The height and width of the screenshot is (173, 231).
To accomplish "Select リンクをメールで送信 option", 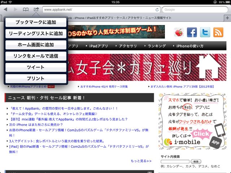I will pos(36,56).
